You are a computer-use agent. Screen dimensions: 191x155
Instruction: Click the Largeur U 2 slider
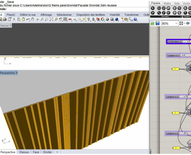[178, 97]
